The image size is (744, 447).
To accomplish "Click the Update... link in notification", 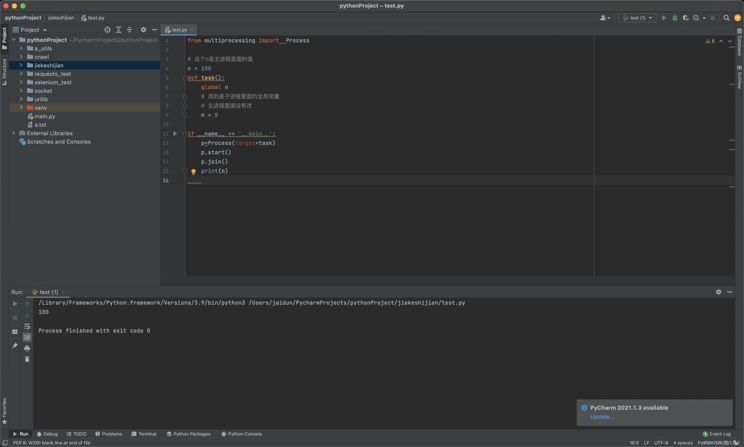I will 602,417.
